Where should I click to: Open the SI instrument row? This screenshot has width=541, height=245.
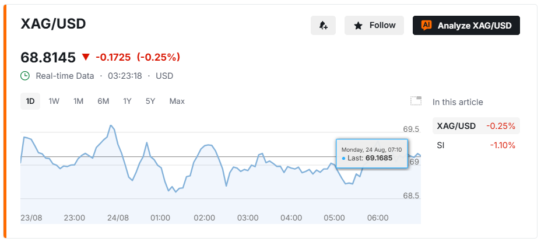(476, 145)
